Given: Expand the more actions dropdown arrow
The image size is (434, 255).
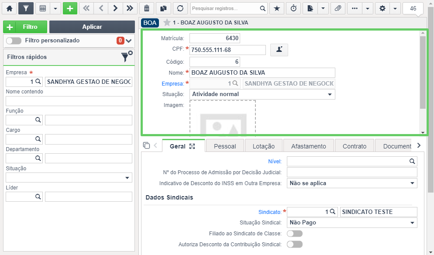Looking at the screenshot, I should point(368,9).
